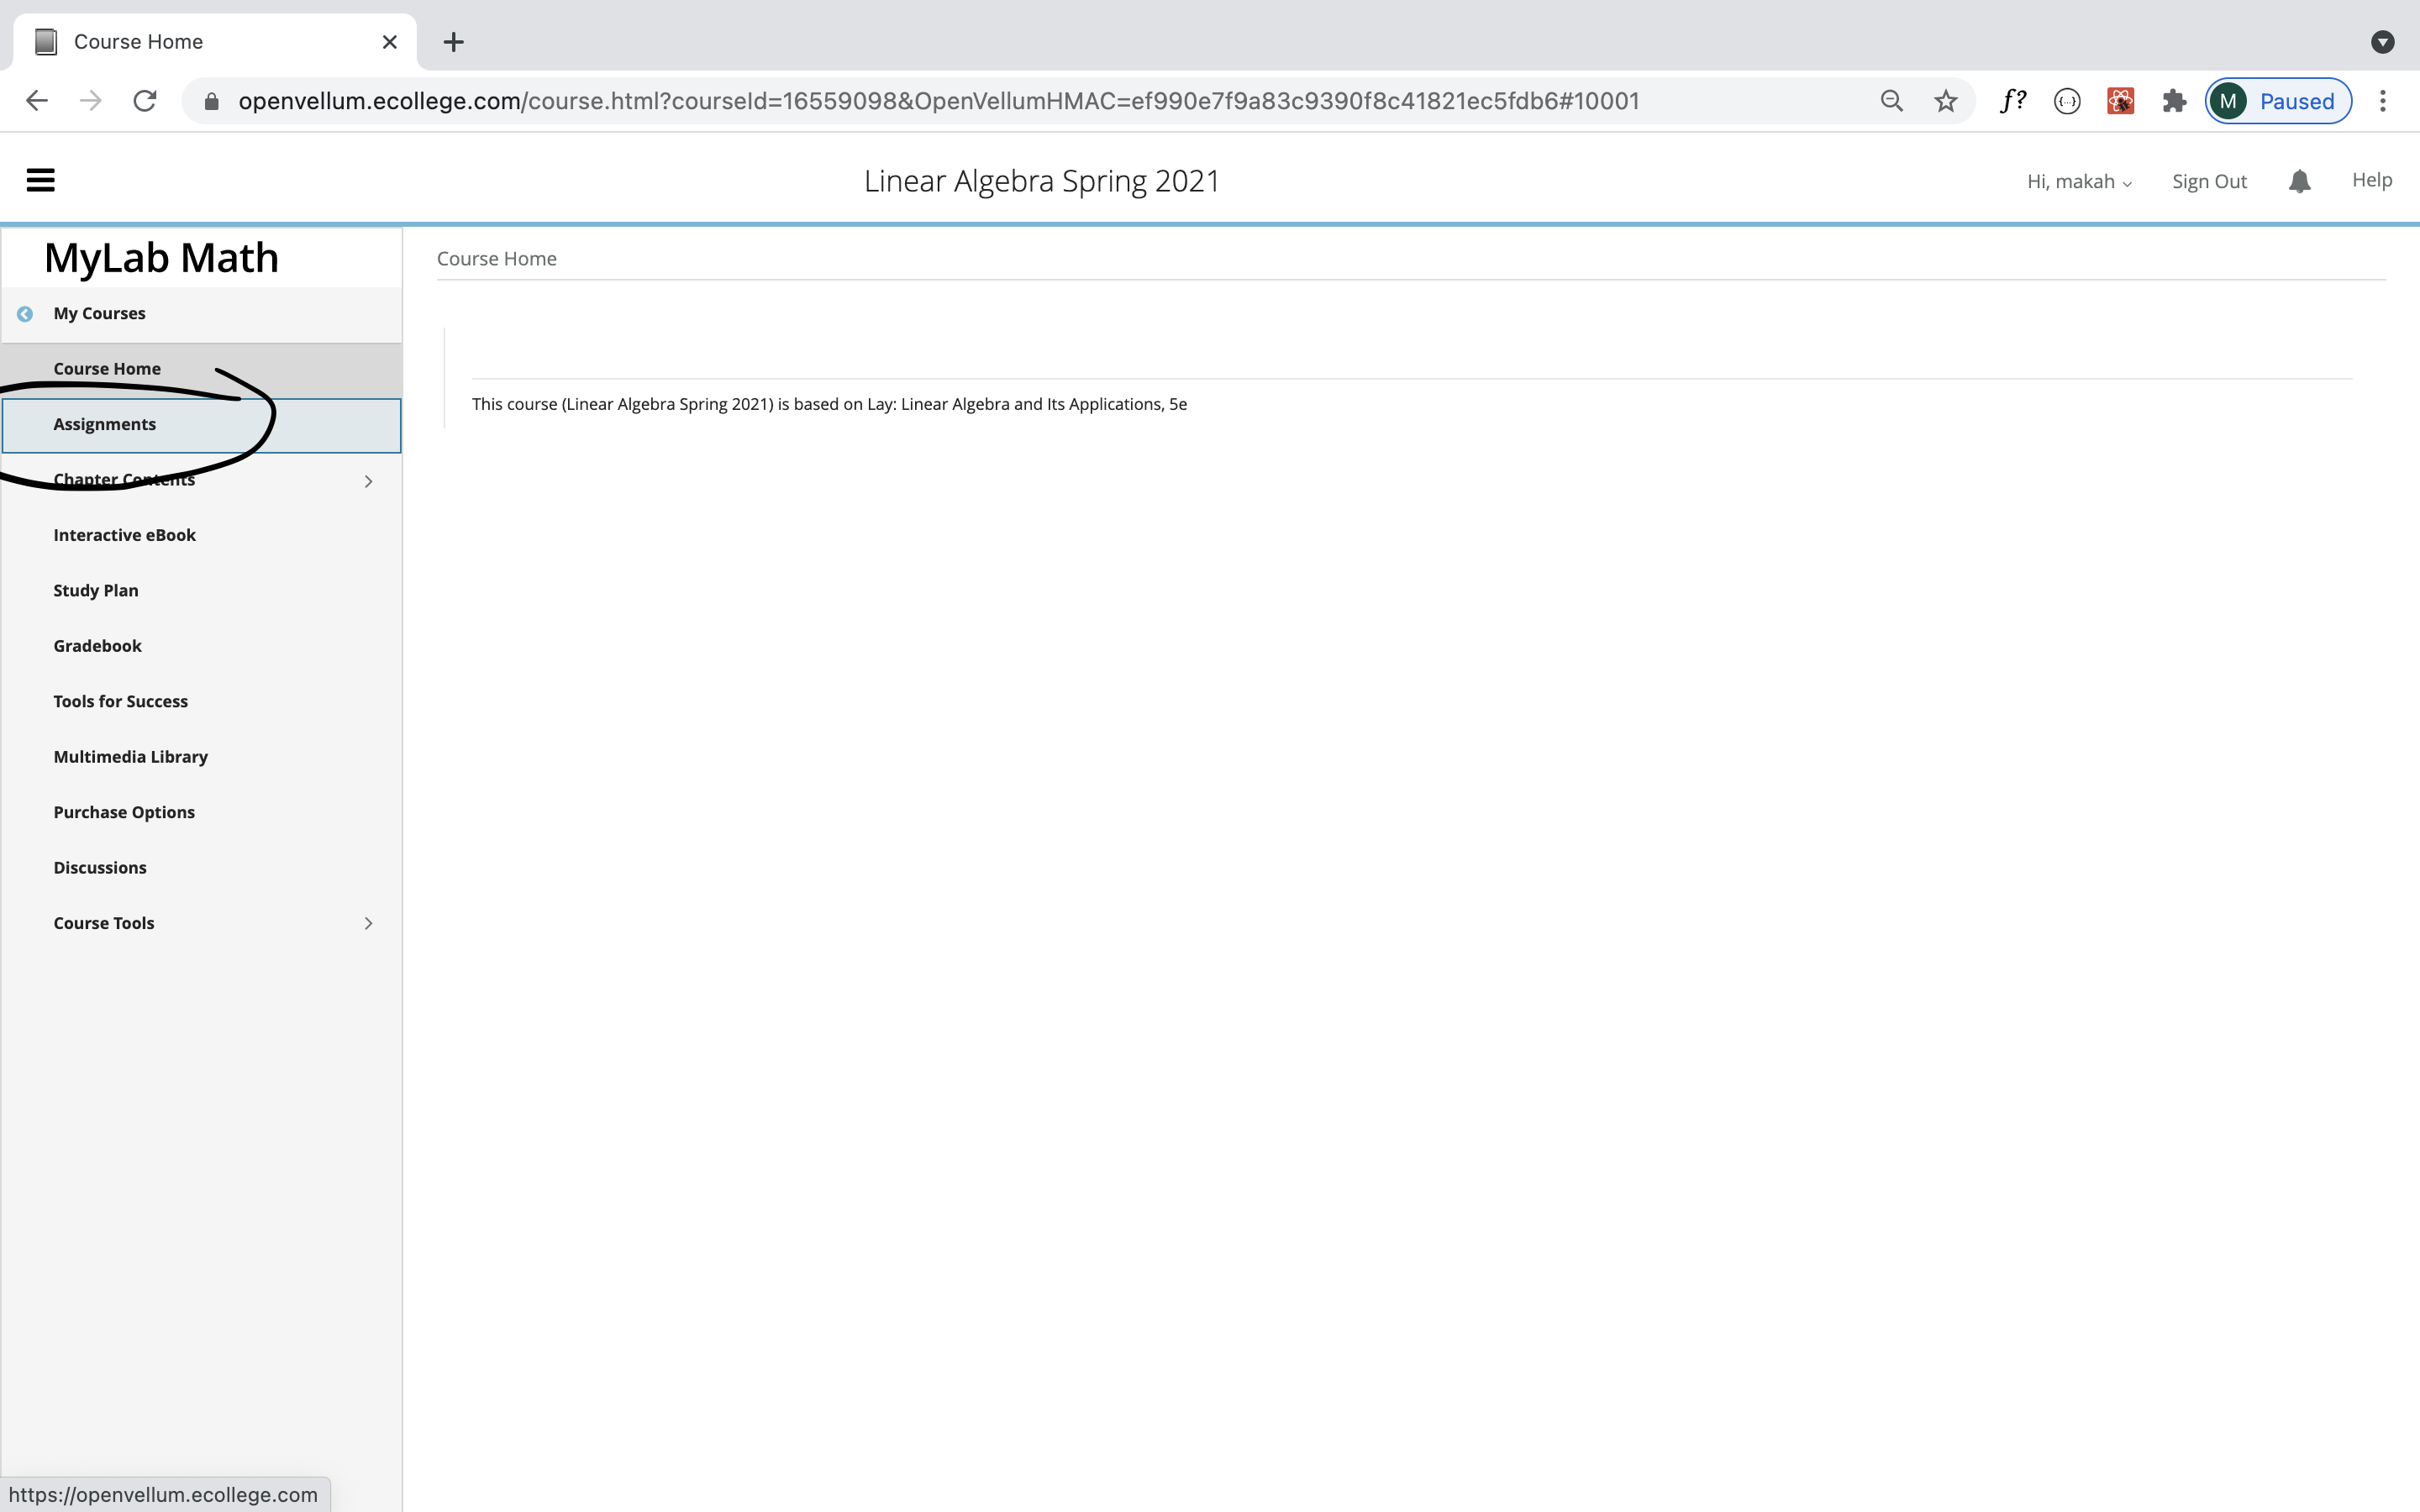This screenshot has height=1512, width=2420.
Task: Click the Paused profile button
Action: click(2278, 101)
